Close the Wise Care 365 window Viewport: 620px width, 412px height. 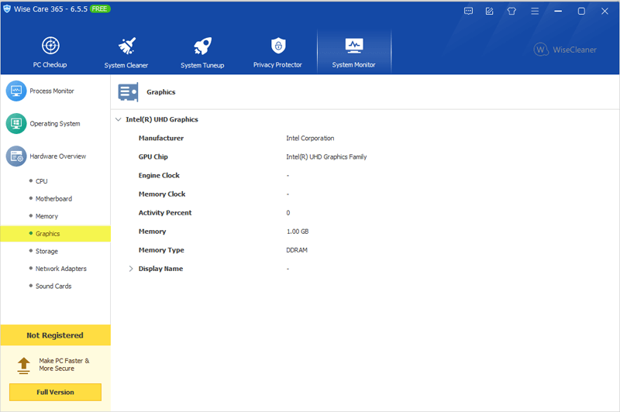[x=604, y=11]
